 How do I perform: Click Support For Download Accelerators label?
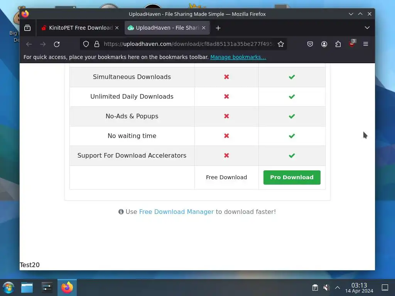click(132, 155)
